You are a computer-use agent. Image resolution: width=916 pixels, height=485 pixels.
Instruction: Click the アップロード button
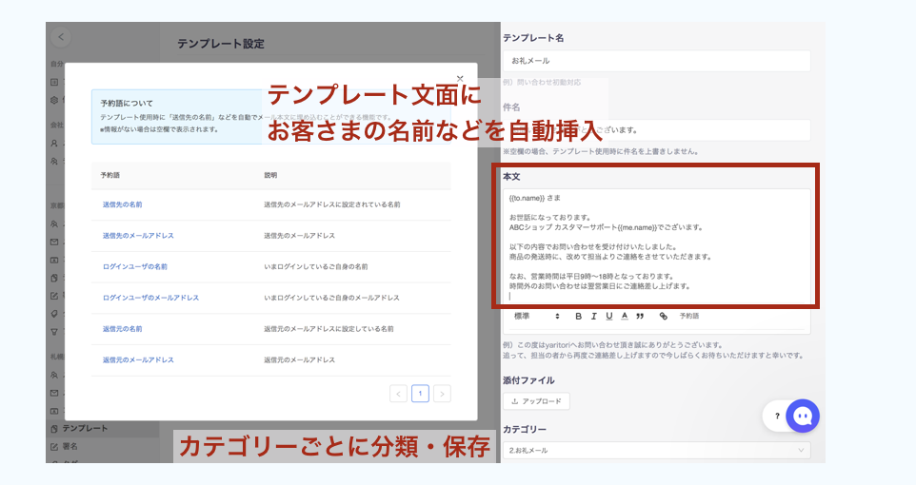point(536,401)
